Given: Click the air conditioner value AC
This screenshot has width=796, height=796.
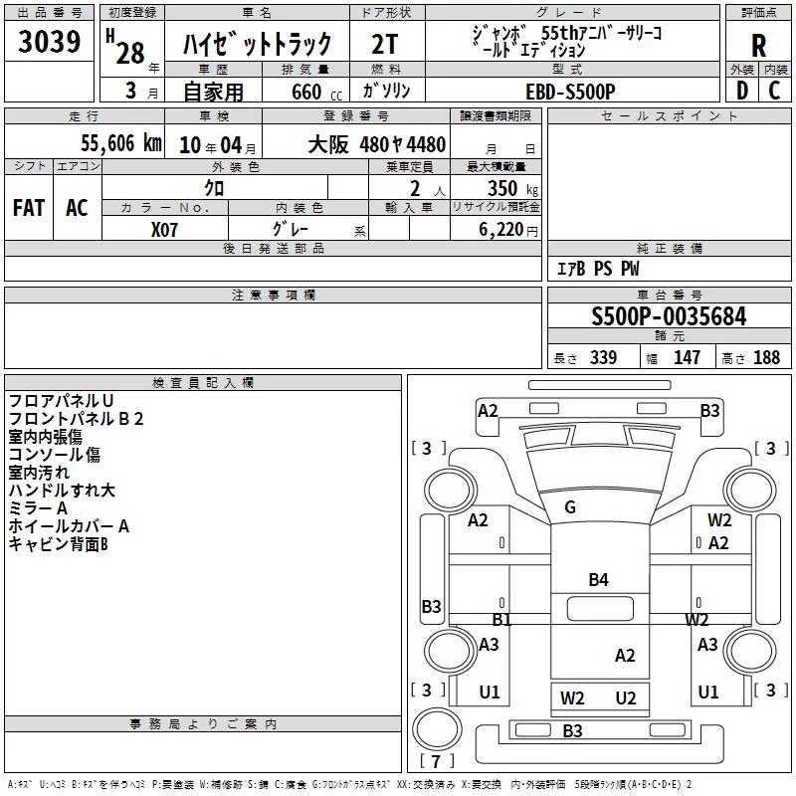Looking at the screenshot, I should (x=77, y=208).
